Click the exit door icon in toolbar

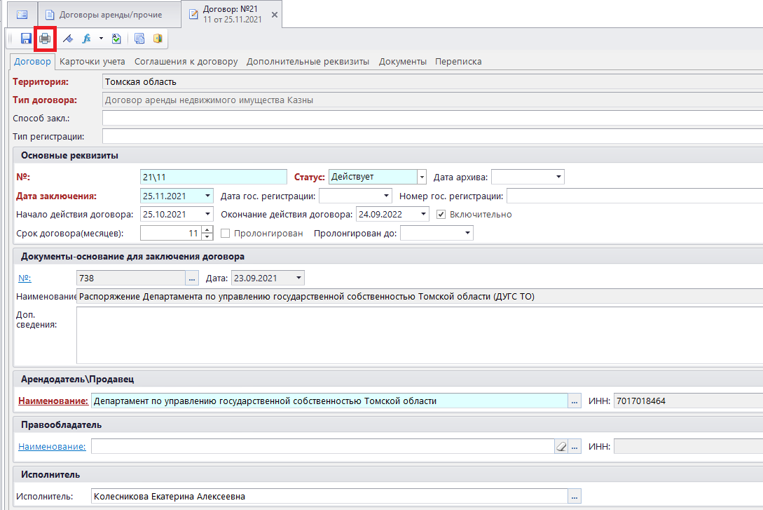click(x=158, y=39)
